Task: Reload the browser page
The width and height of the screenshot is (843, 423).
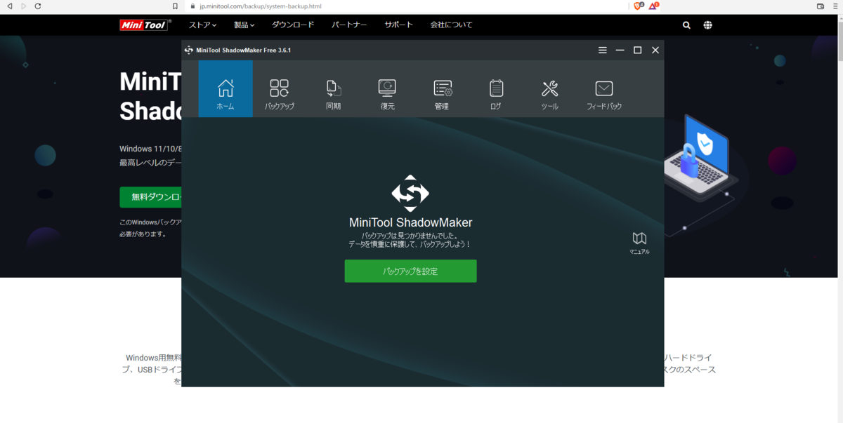Action: [37, 6]
